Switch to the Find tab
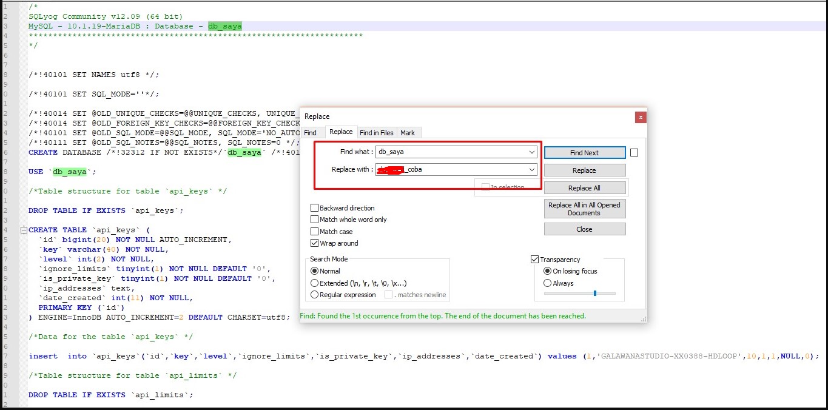 click(x=310, y=133)
